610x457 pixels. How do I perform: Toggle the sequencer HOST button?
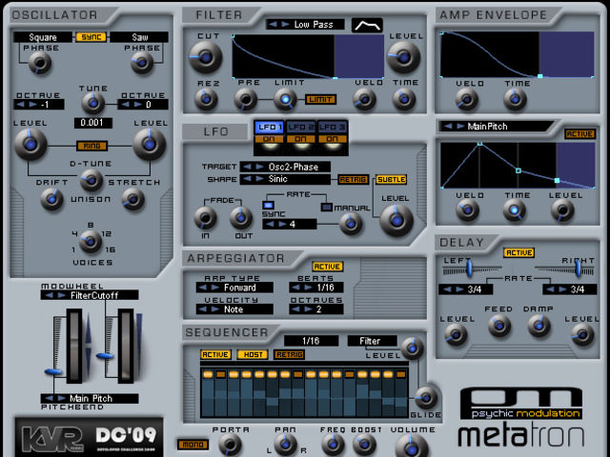tap(253, 354)
